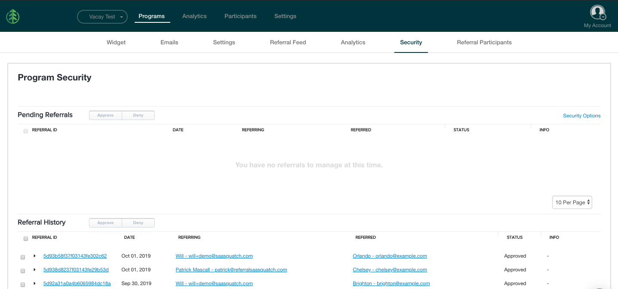This screenshot has width=618, height=289.
Task: Go to the Analytics top menu
Action: tap(194, 16)
